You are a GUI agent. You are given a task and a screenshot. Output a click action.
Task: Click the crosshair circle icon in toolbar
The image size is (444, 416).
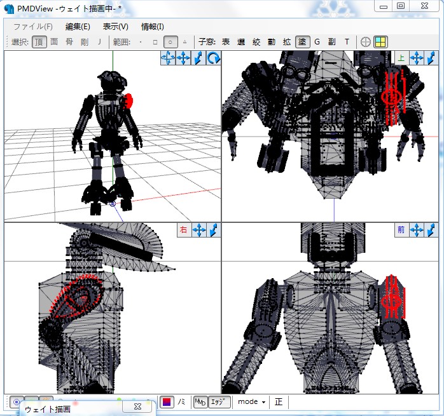click(x=366, y=42)
